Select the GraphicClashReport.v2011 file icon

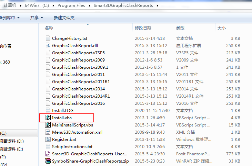pyautogui.click(x=48, y=74)
